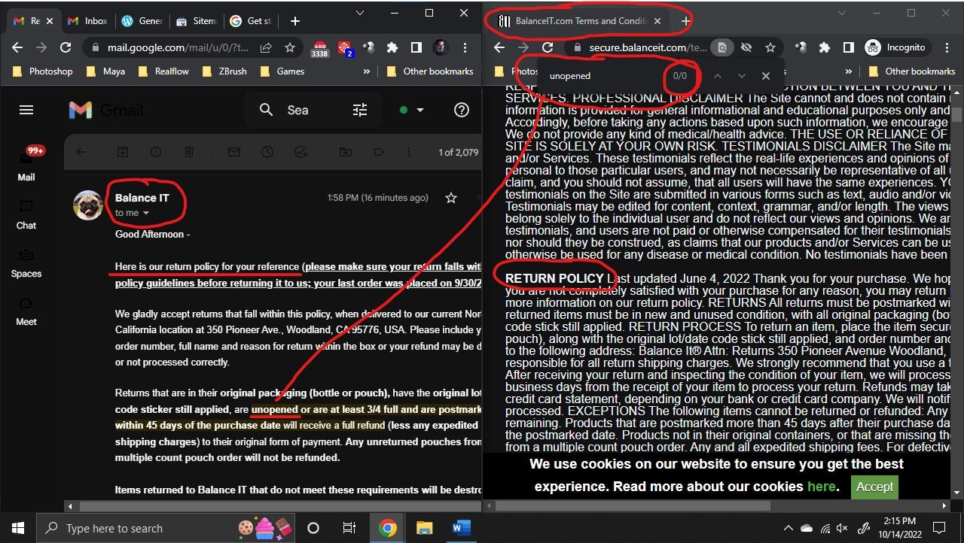
Task: Click the Labels tag icon in Gmail
Action: (x=379, y=152)
